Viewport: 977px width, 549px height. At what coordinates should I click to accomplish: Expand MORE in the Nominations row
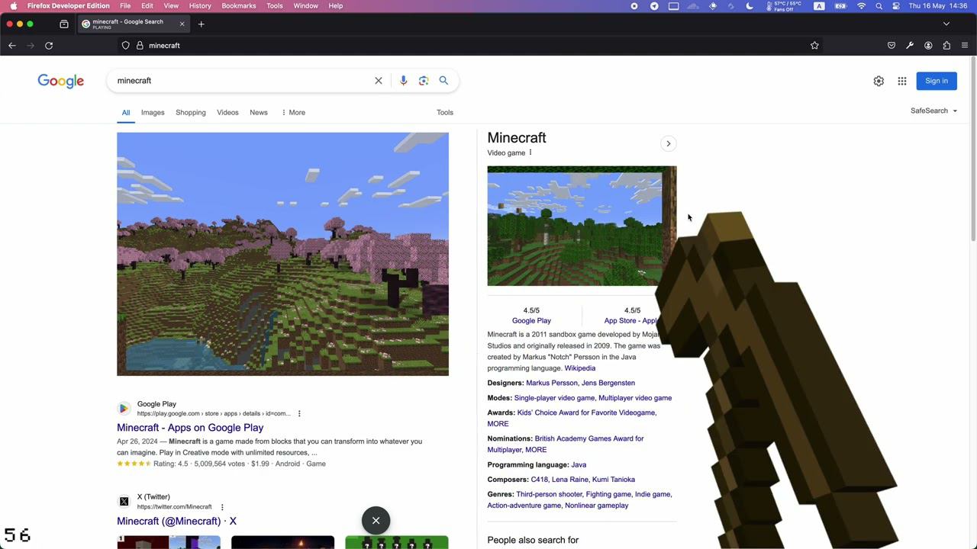(536, 450)
